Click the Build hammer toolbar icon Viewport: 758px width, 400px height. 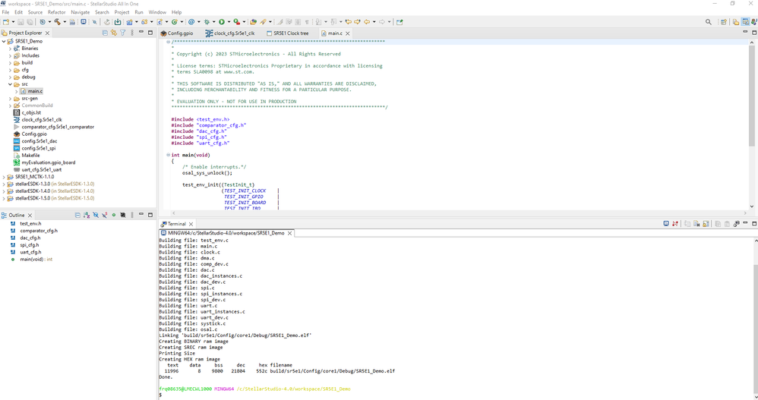58,22
